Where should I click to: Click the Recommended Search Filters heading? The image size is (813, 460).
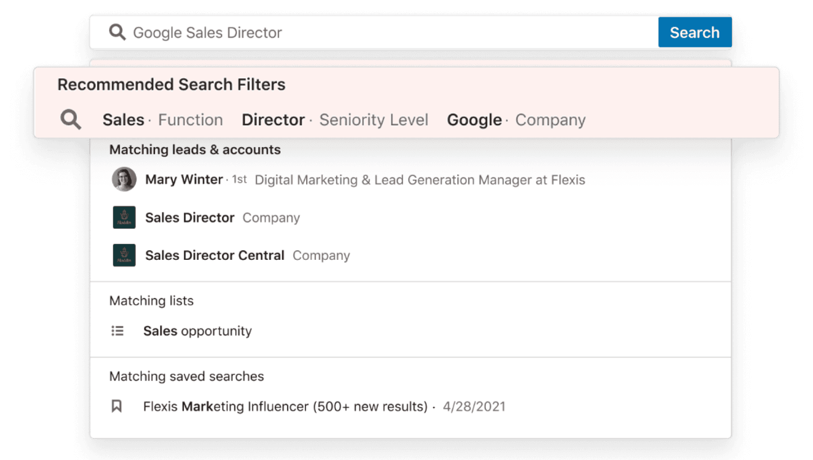click(171, 85)
